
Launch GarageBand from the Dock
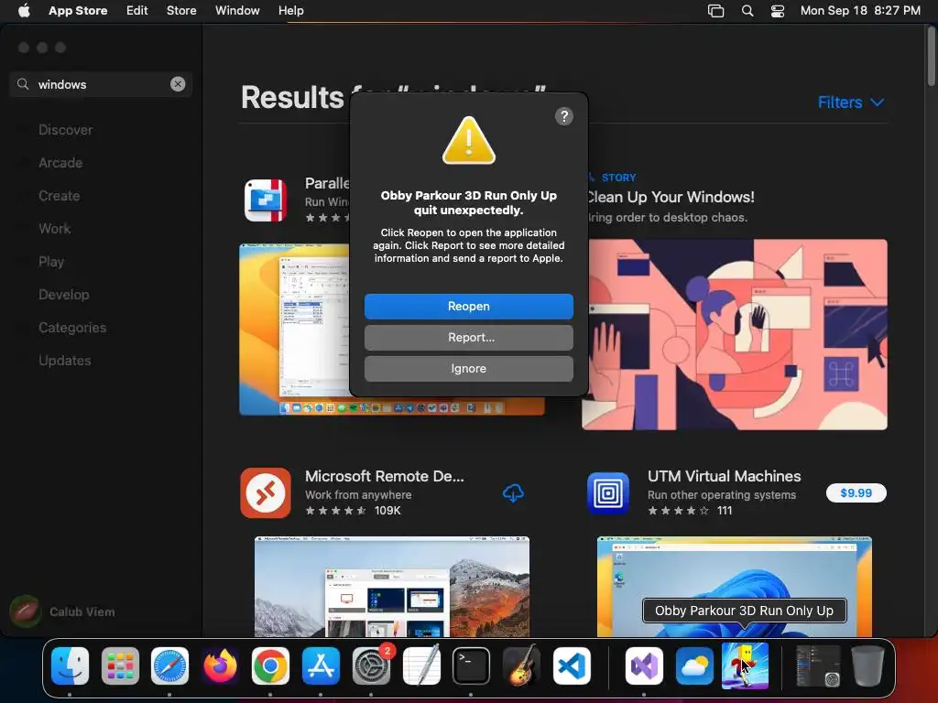pyautogui.click(x=521, y=666)
